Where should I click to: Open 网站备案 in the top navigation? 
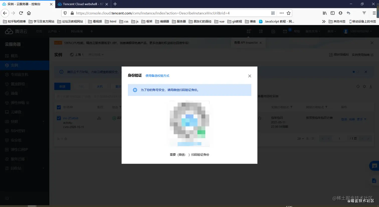pos(77,31)
